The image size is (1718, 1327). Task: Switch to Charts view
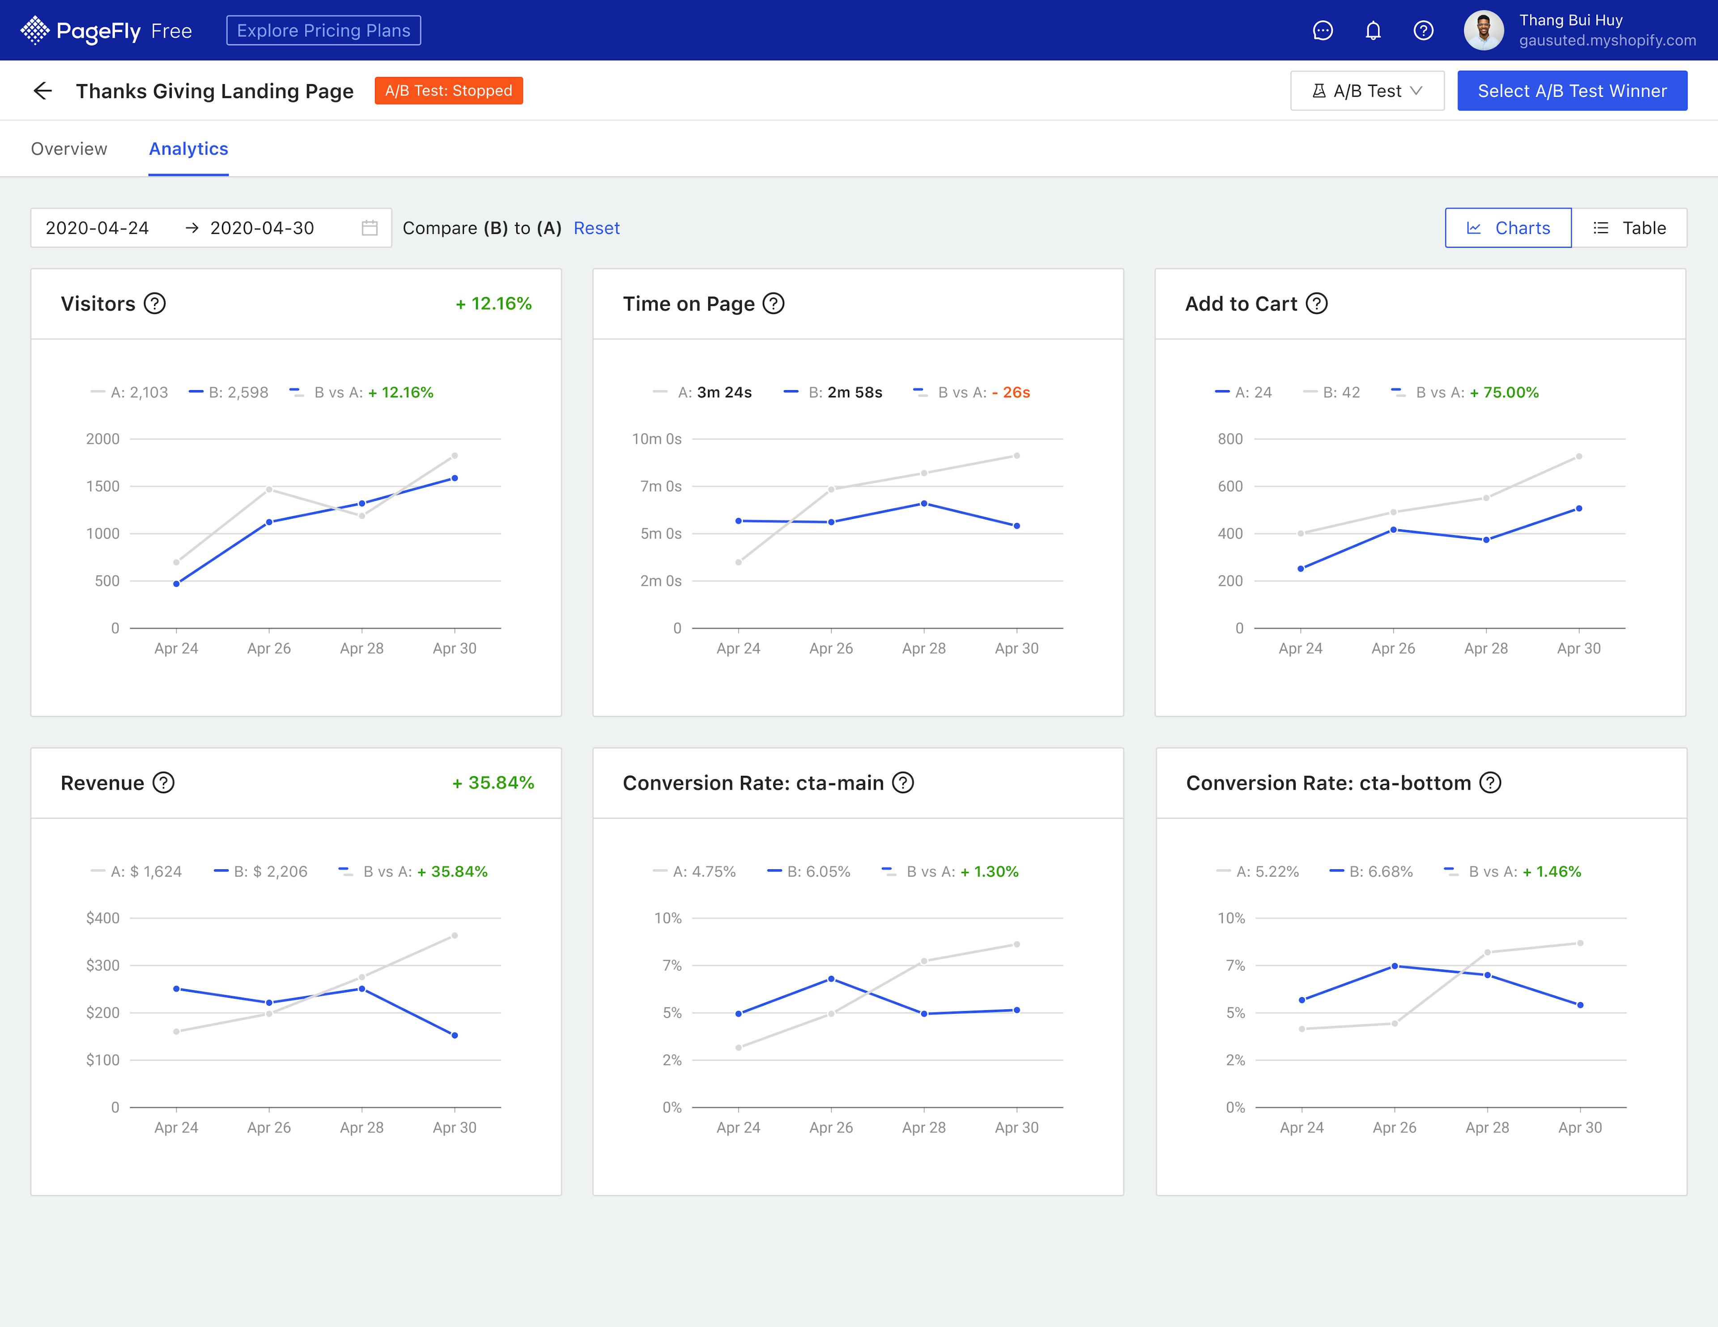[x=1508, y=228]
